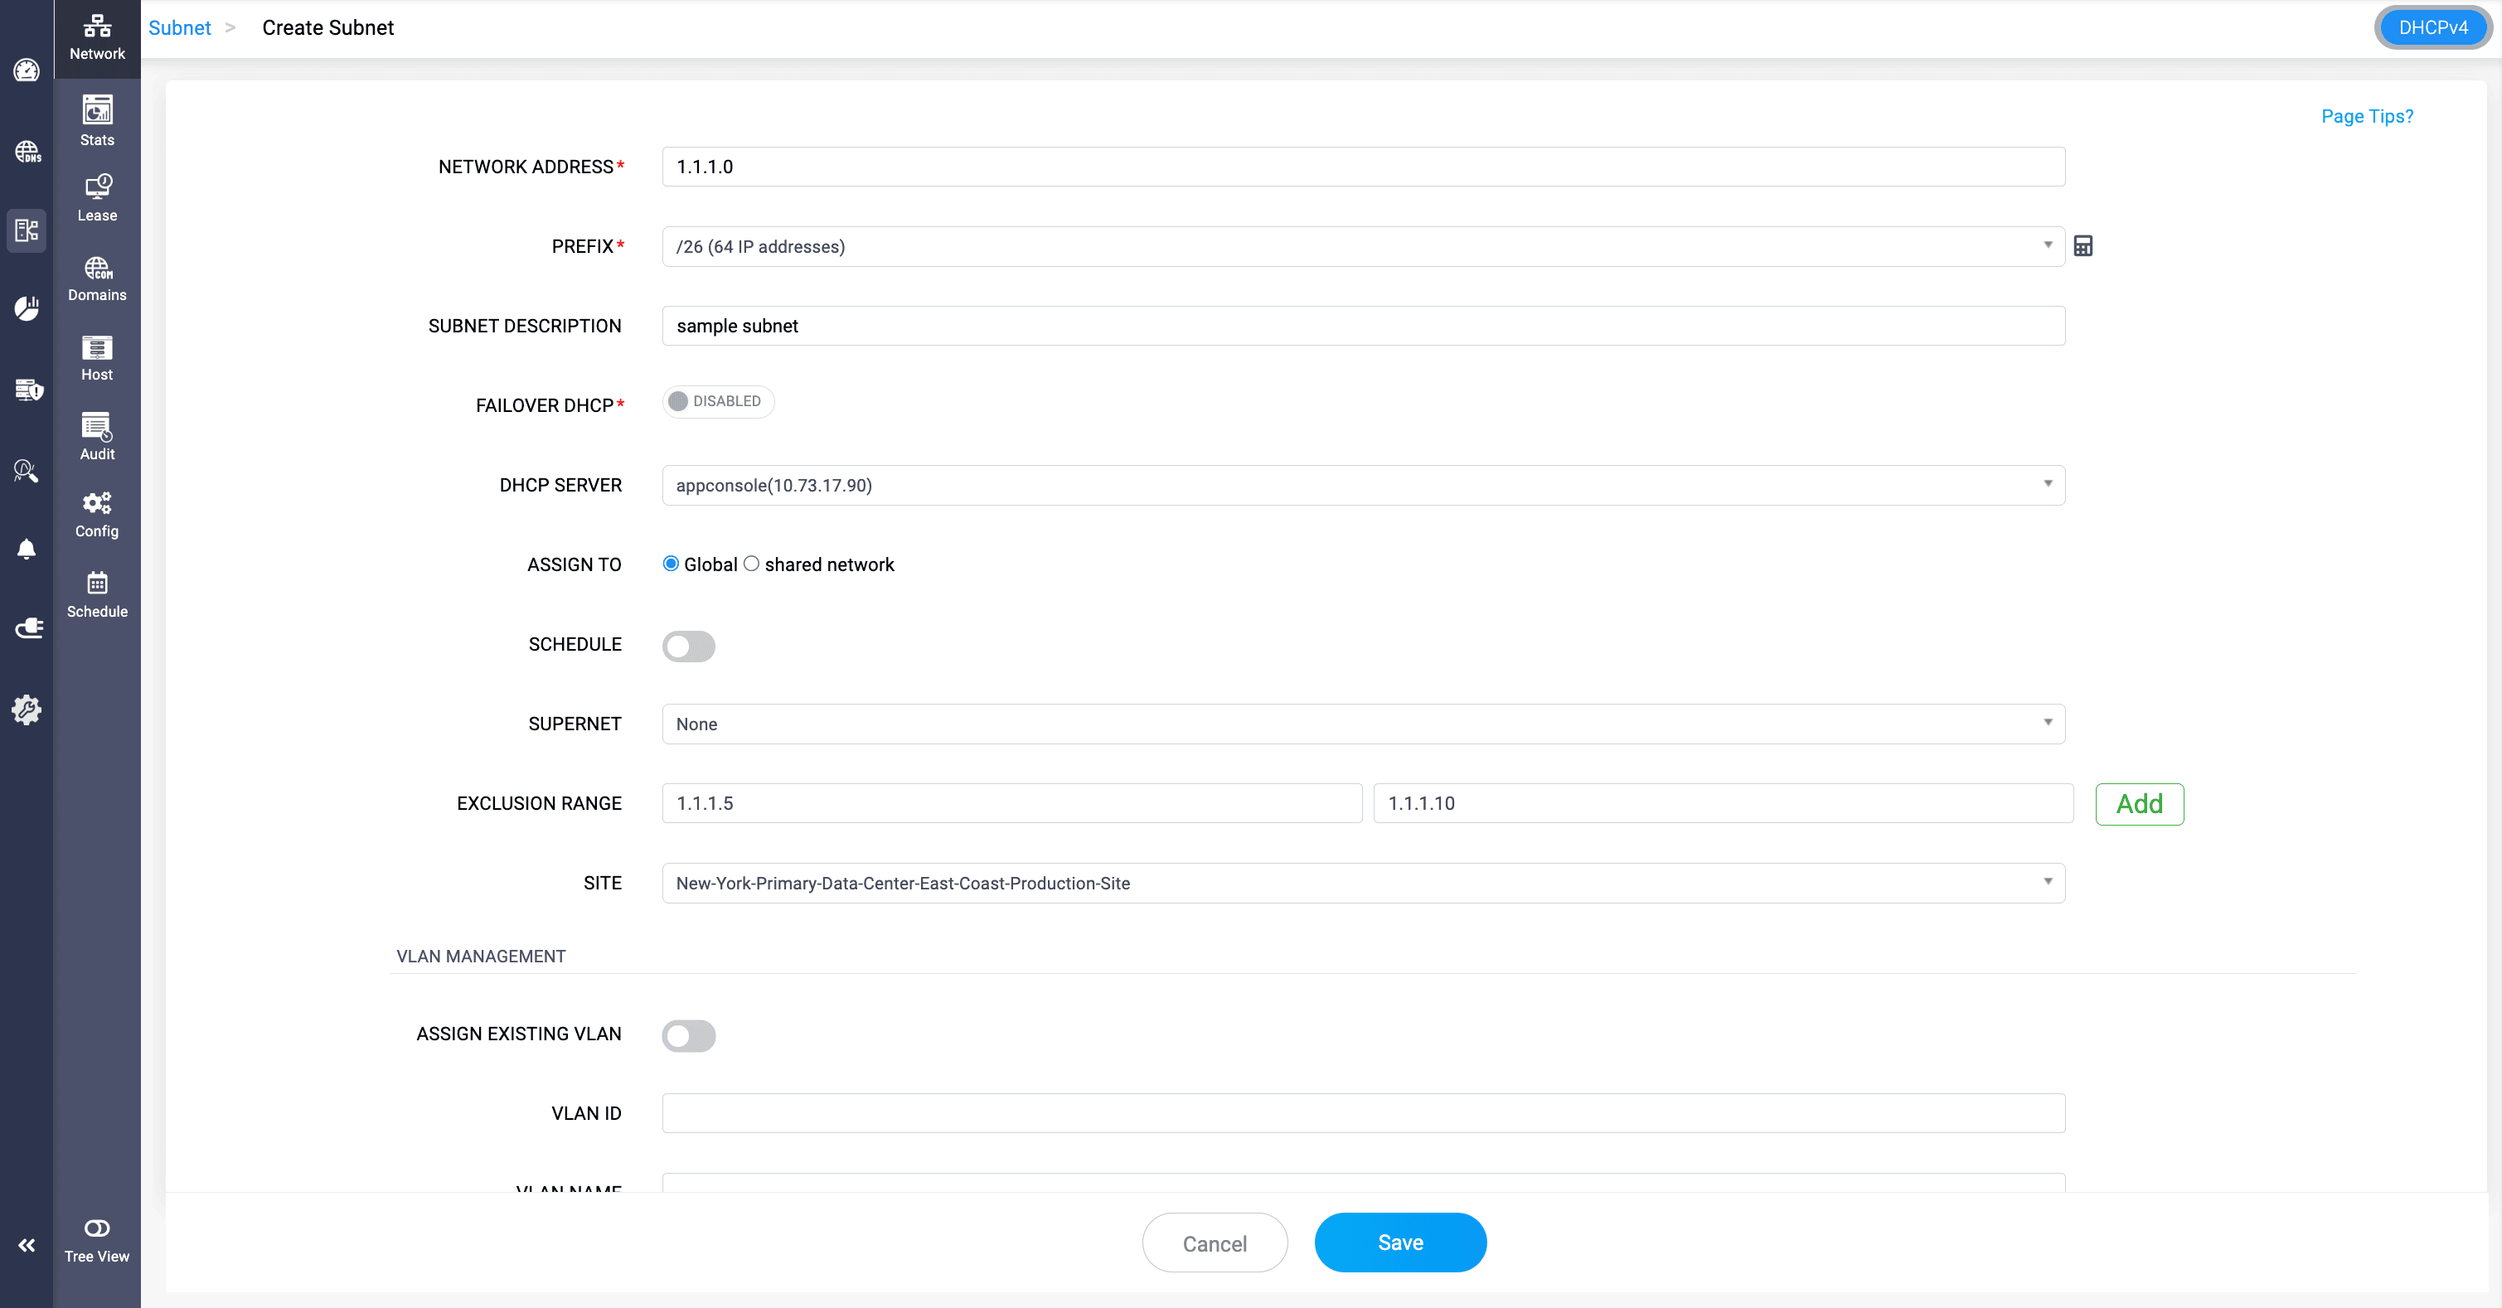Turn on Assign Existing VLAN toggle
Screen dimensions: 2502x1308
[x=689, y=1035]
